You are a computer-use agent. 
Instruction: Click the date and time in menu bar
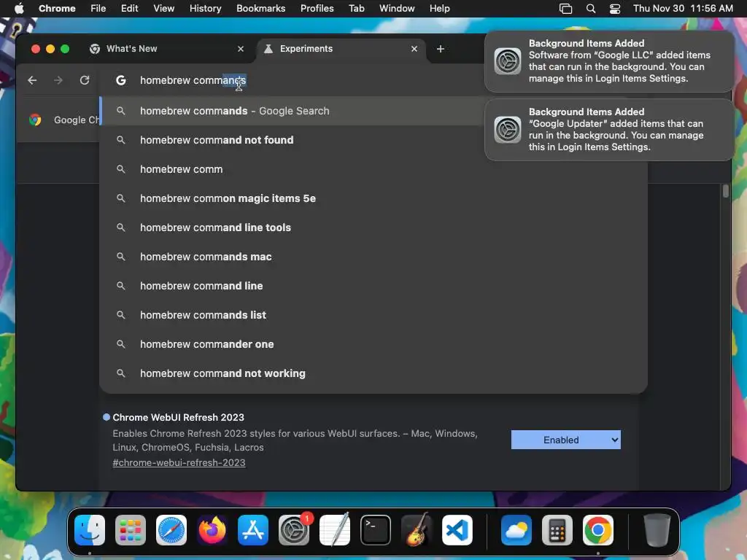[683, 9]
